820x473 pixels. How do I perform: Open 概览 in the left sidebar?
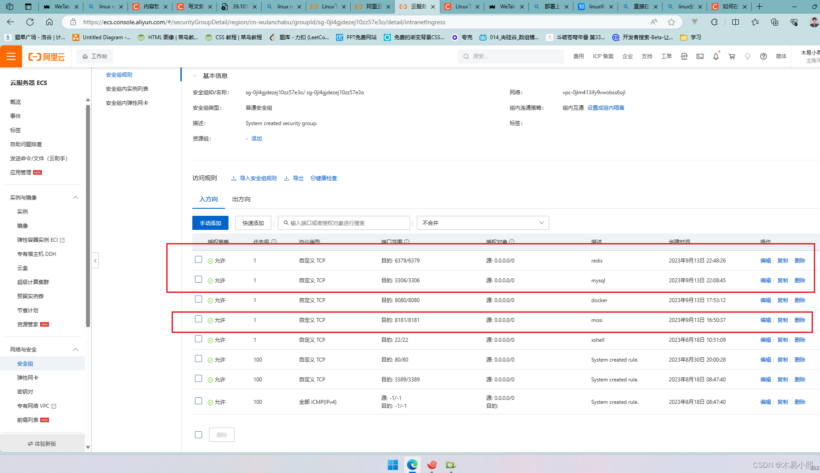(15, 102)
